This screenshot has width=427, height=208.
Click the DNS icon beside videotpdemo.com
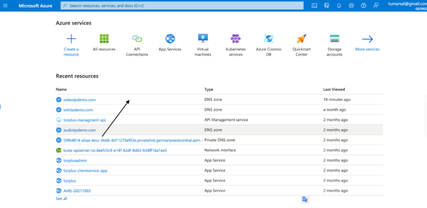coord(58,100)
